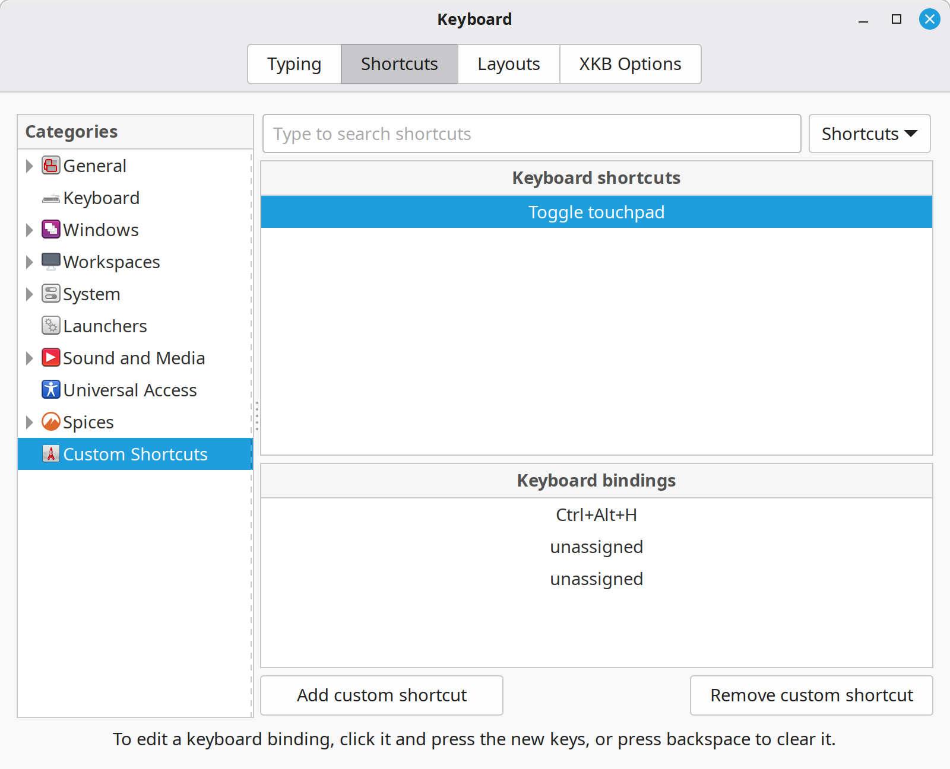Select Universal Access category label
Screen dimensions: 950x769
click(130, 390)
